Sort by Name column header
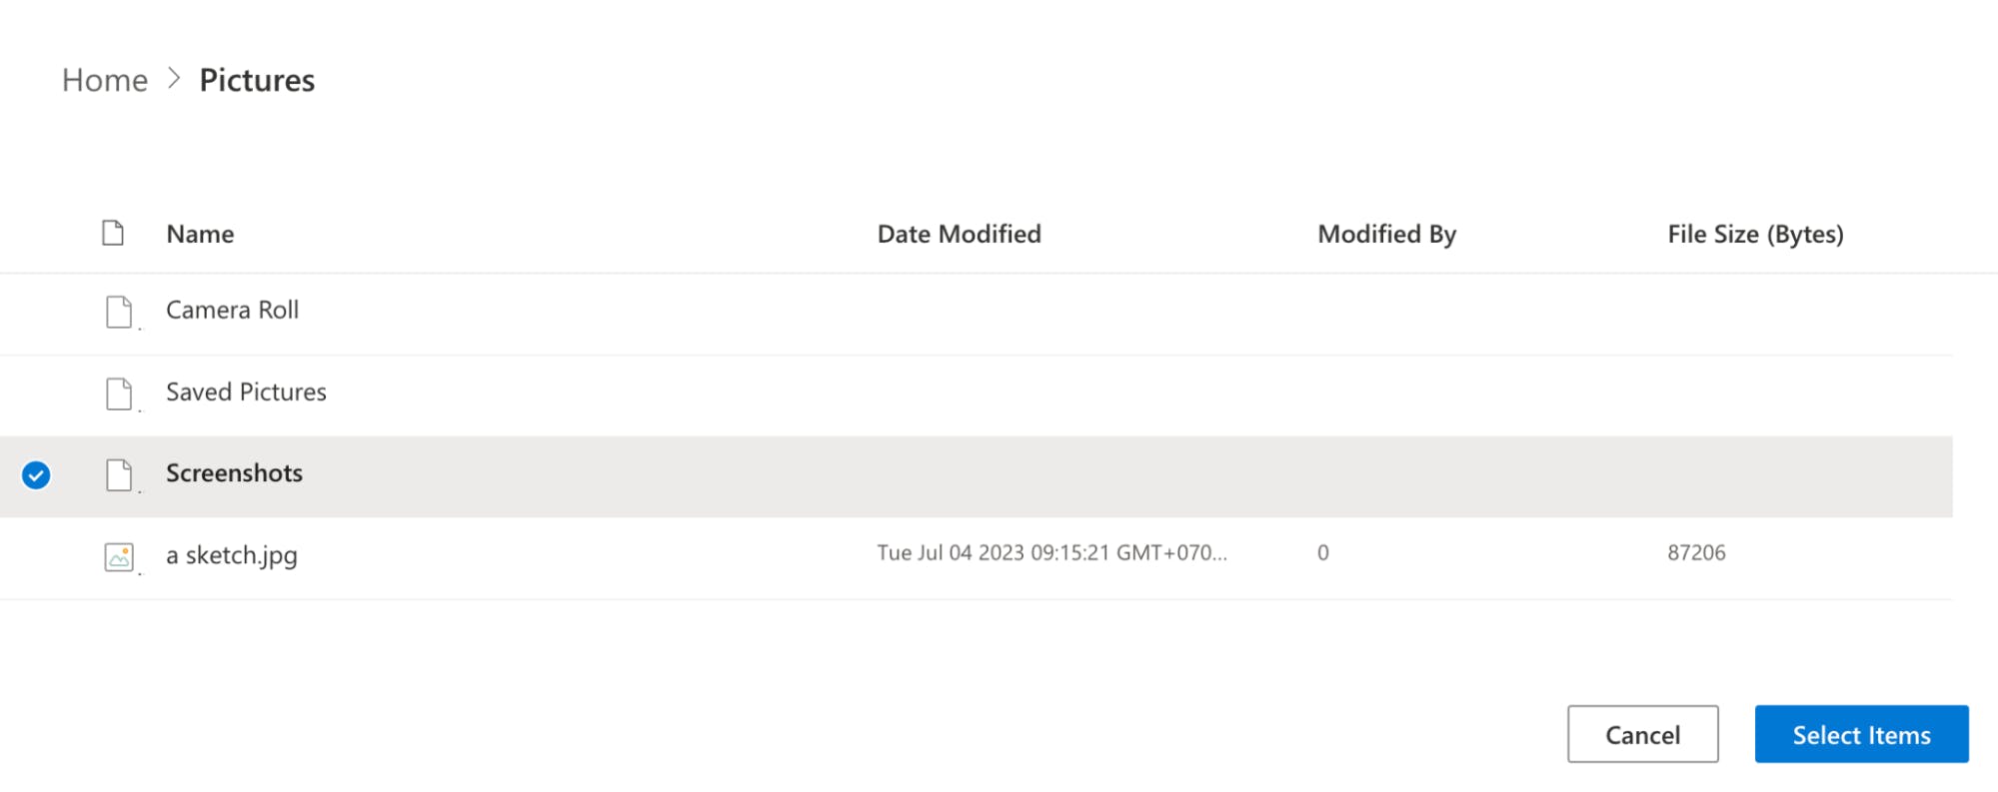The width and height of the screenshot is (1998, 792). click(x=200, y=234)
